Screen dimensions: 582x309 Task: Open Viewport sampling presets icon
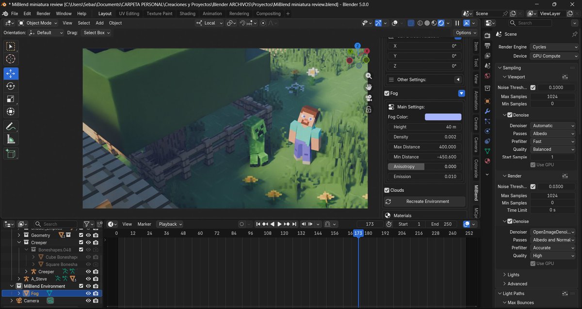click(x=565, y=77)
